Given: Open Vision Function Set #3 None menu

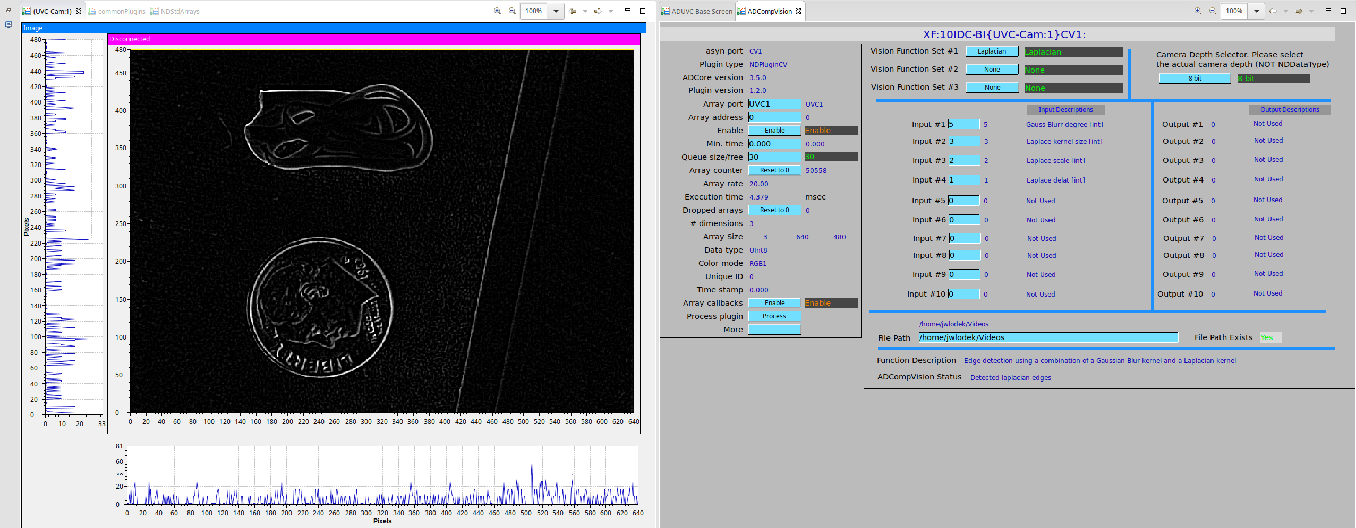Looking at the screenshot, I should (992, 88).
